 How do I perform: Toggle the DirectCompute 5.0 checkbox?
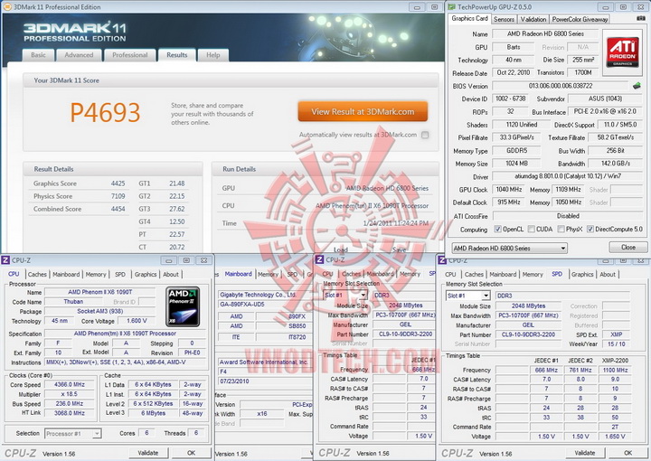pyautogui.click(x=590, y=229)
